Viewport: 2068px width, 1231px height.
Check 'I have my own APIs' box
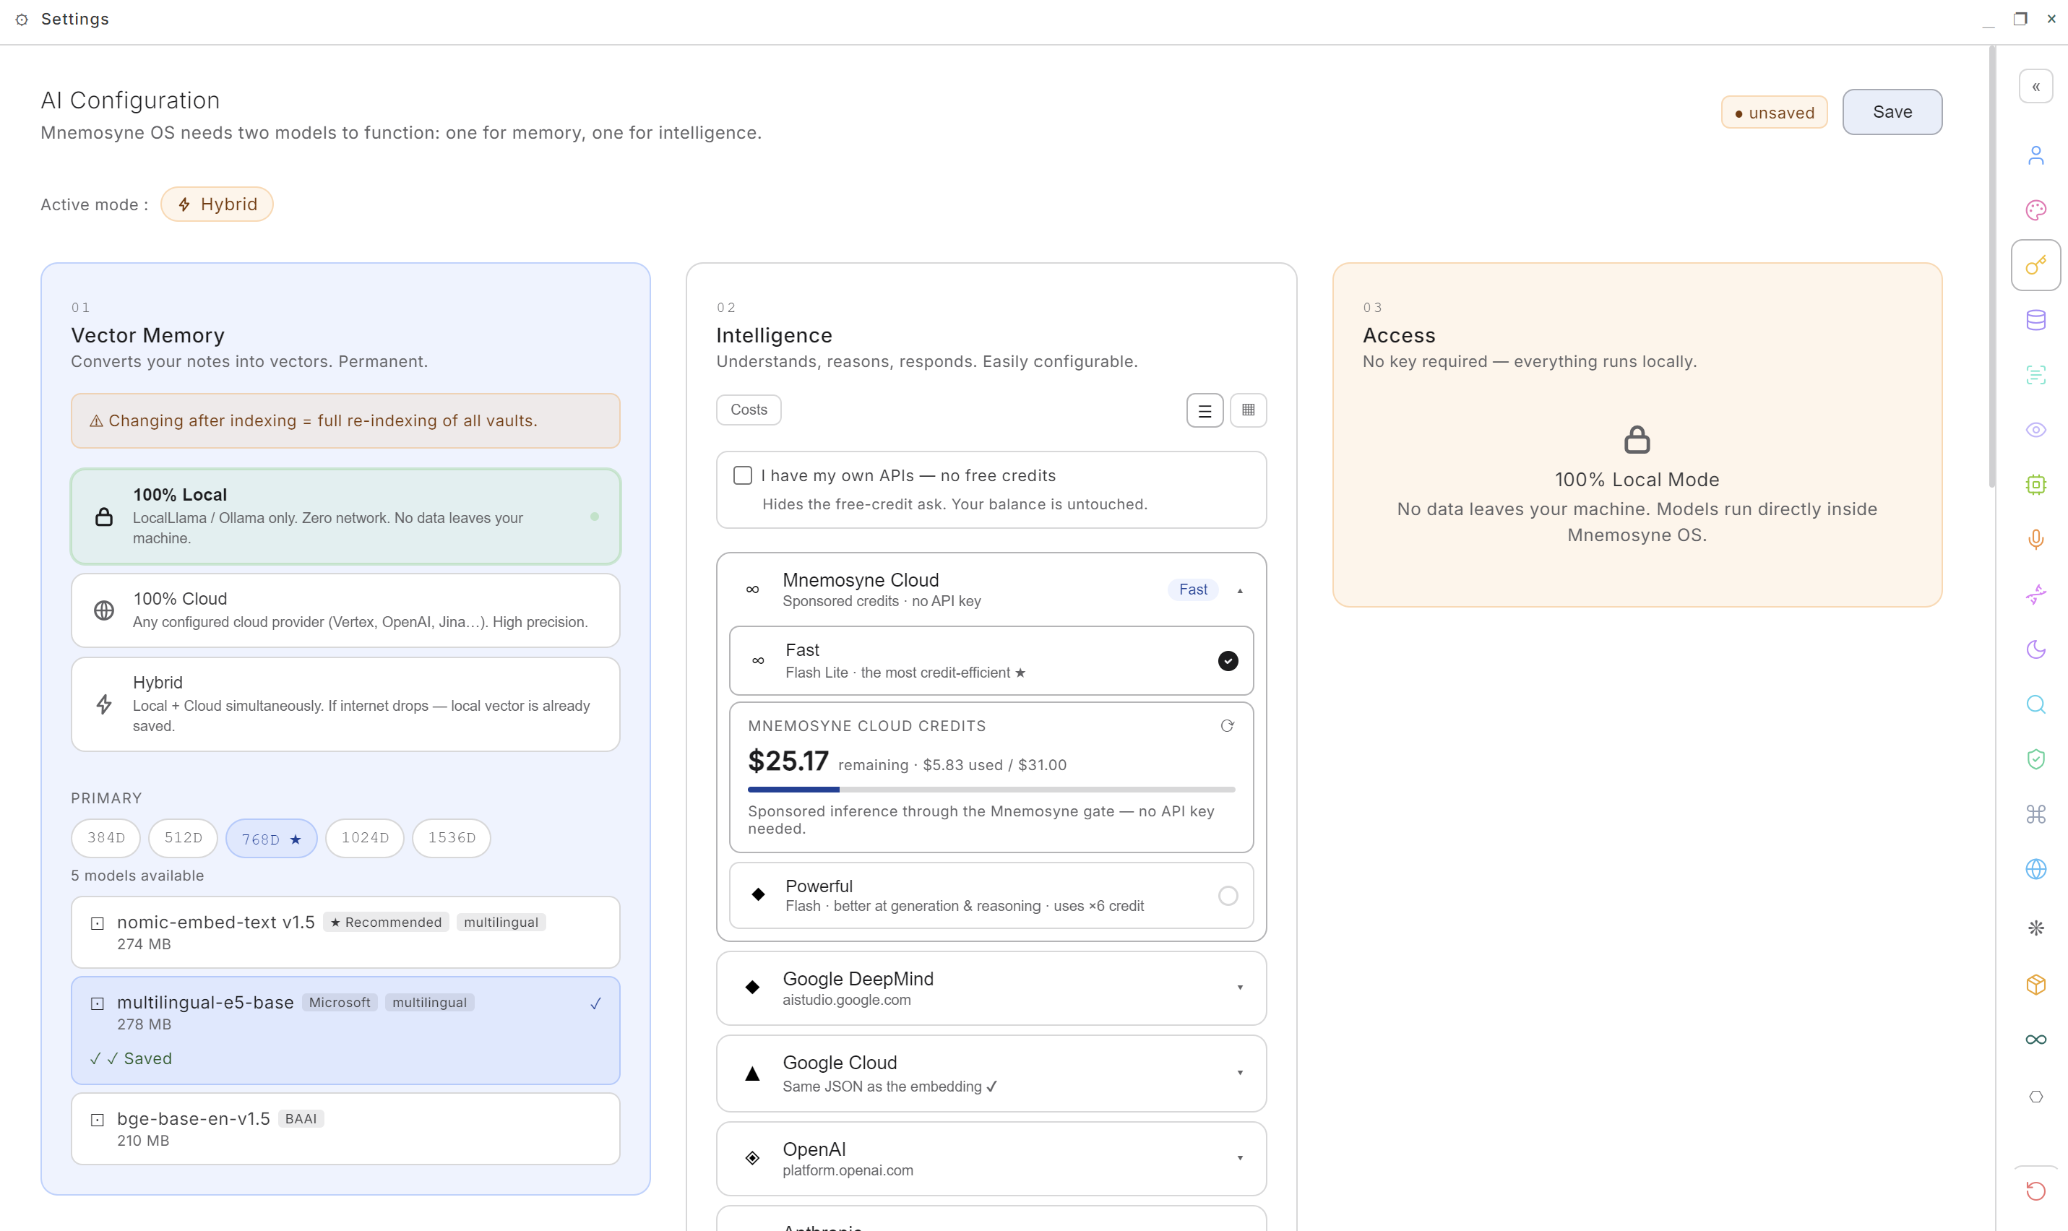point(742,475)
